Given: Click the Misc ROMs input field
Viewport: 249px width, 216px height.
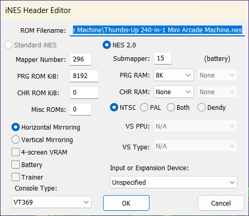Looking at the screenshot, I should click(x=81, y=109).
